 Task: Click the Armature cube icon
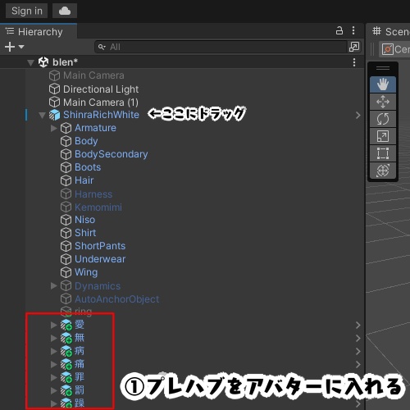[x=66, y=128]
